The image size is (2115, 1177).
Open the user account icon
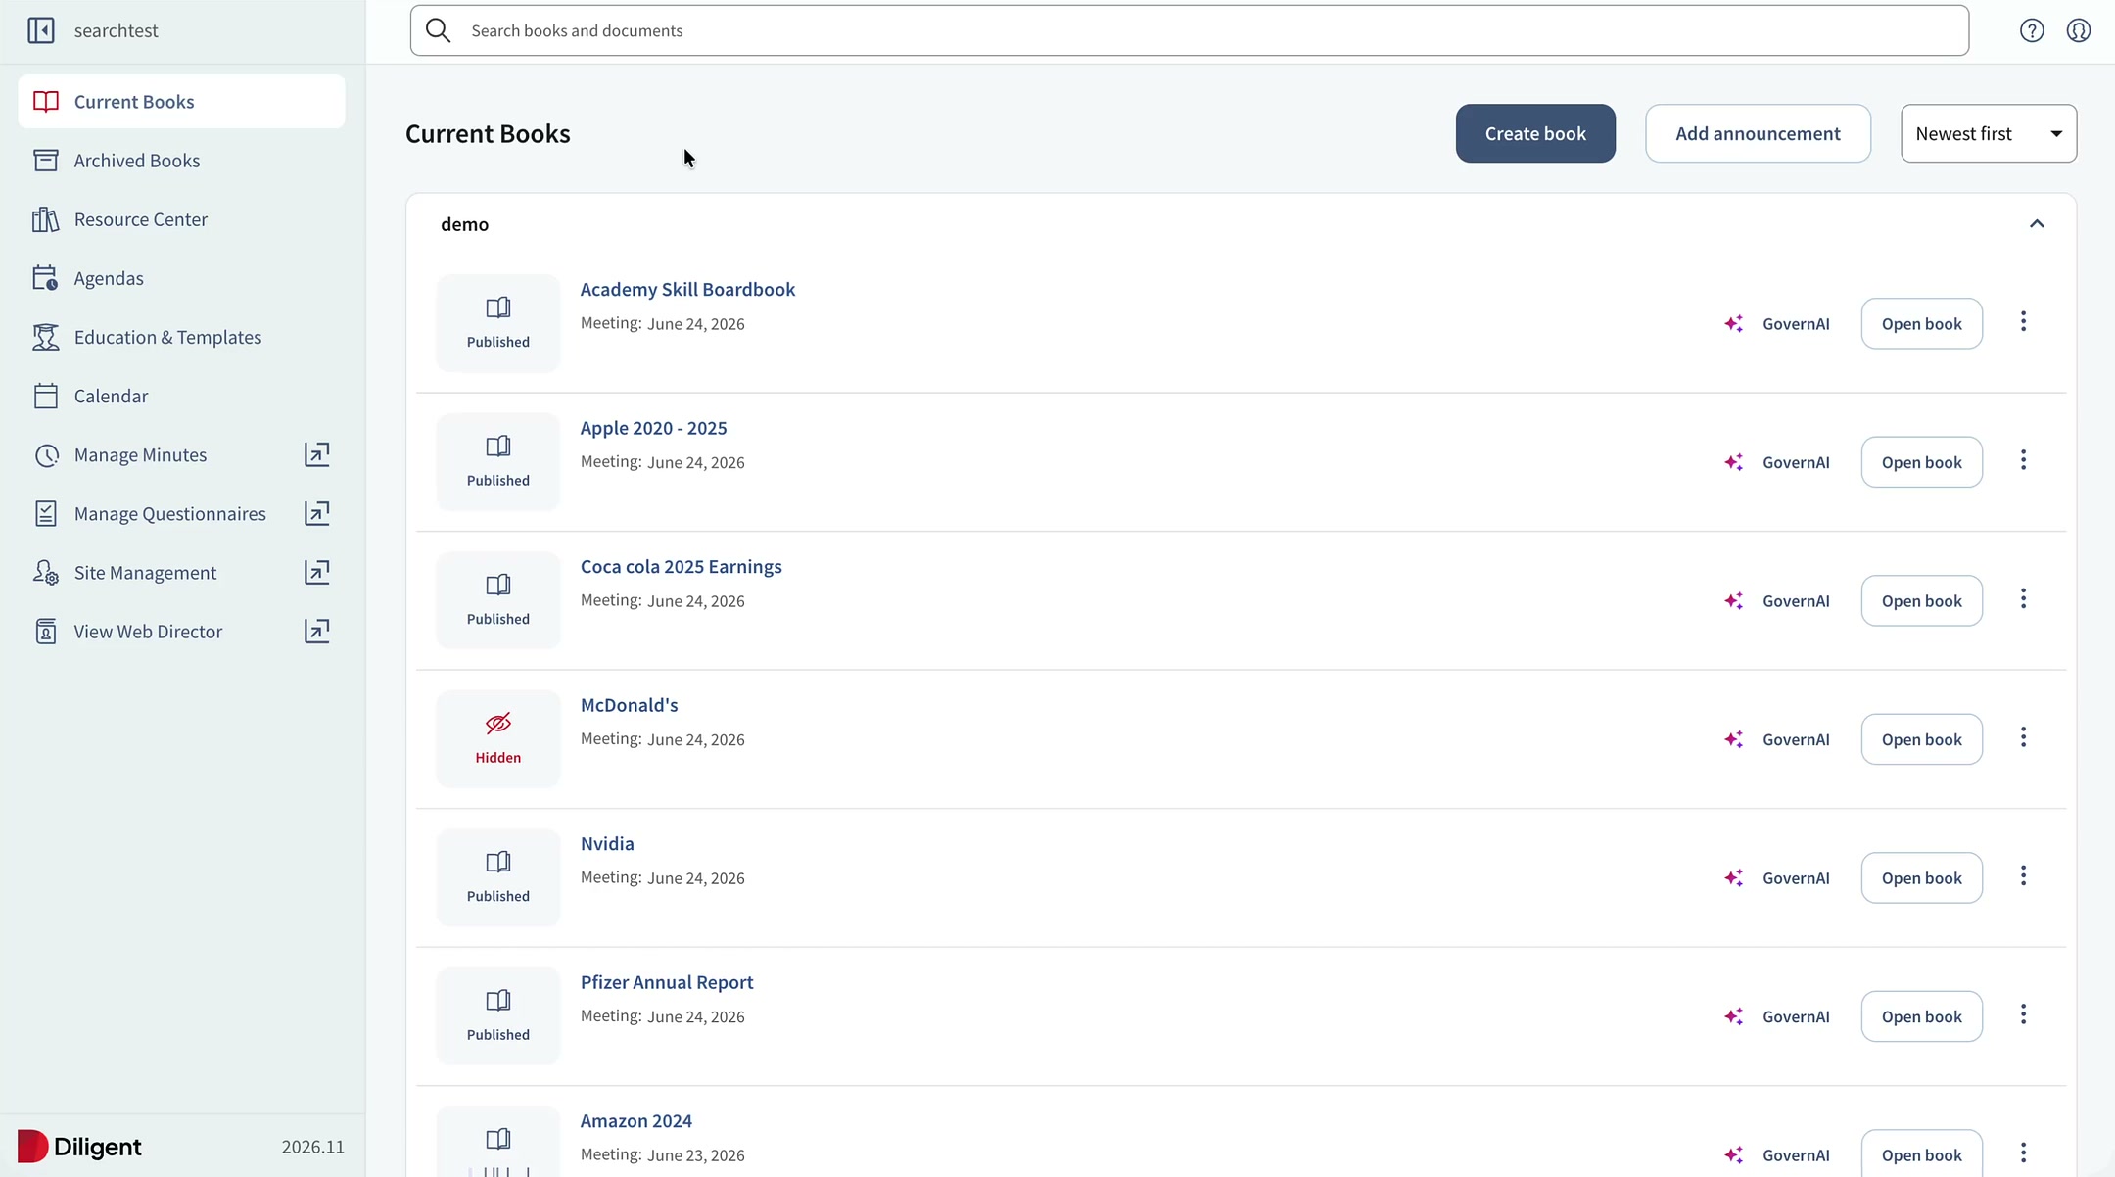tap(2079, 30)
